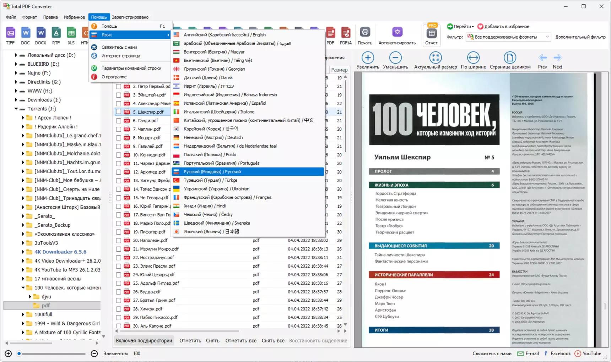Image resolution: width=611 pixels, height=362 pixels.
Task: Choose the PDF/A conversion icon
Action: (346, 35)
